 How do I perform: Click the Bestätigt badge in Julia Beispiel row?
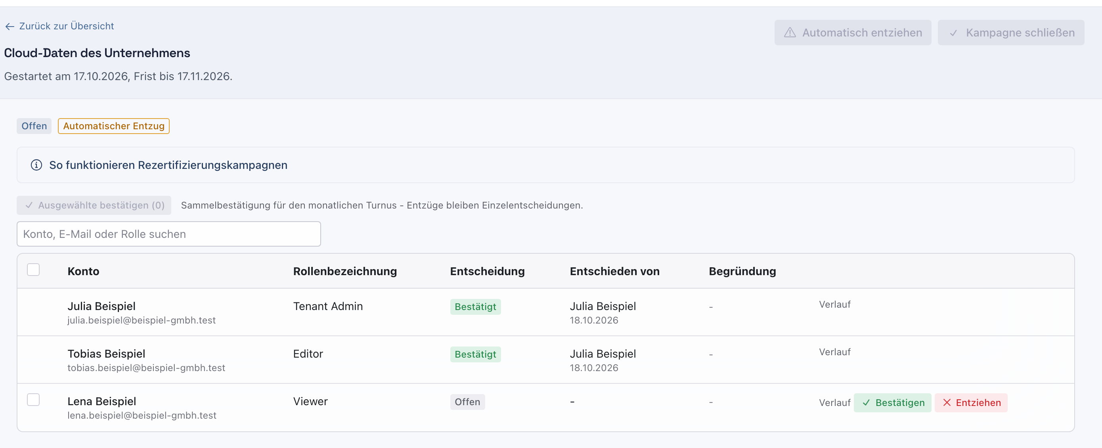475,307
